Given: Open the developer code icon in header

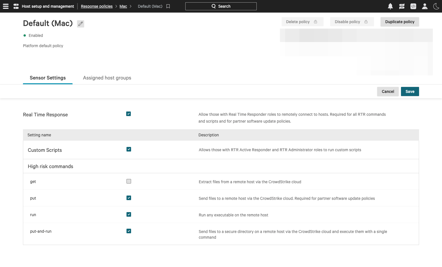Looking at the screenshot, I should point(413,6).
